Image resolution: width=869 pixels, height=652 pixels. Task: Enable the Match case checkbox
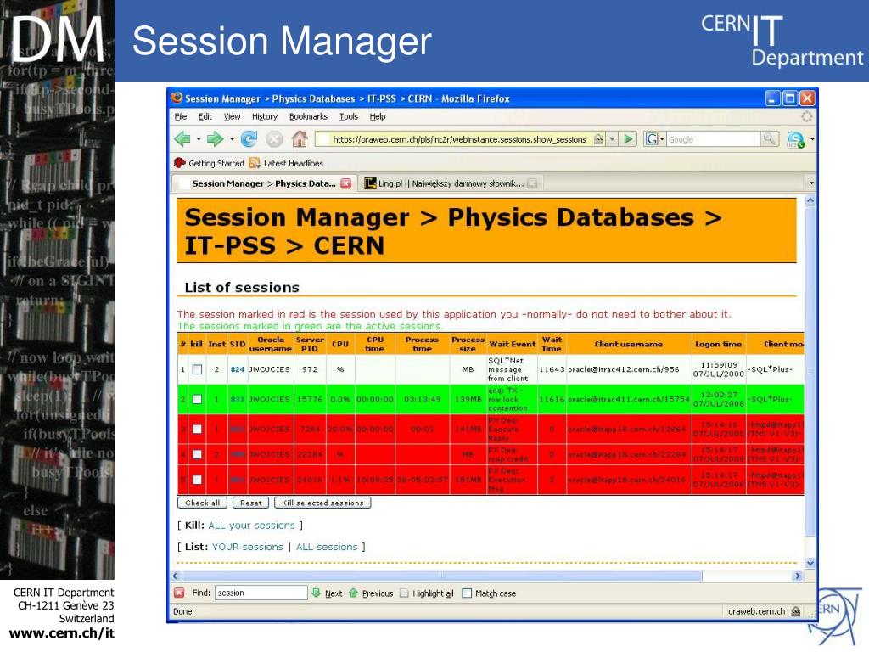(467, 593)
